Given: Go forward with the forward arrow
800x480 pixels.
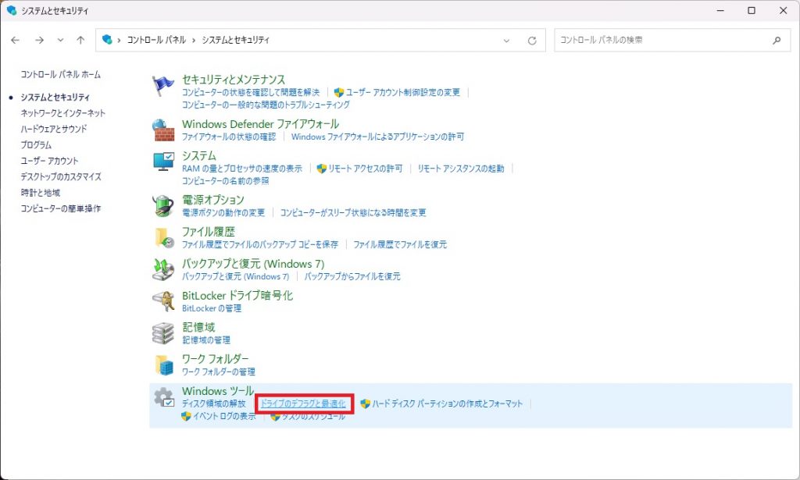Looking at the screenshot, I should tap(39, 40).
